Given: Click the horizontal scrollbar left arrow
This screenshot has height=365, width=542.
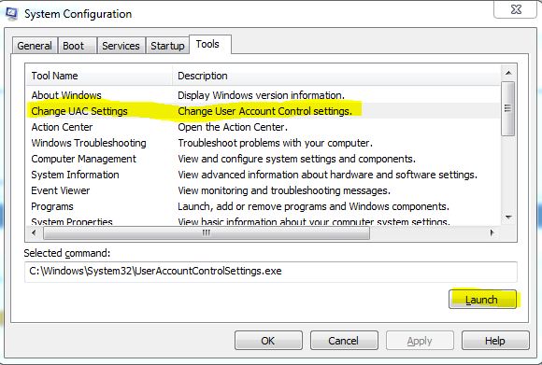Looking at the screenshot, I should [x=34, y=232].
